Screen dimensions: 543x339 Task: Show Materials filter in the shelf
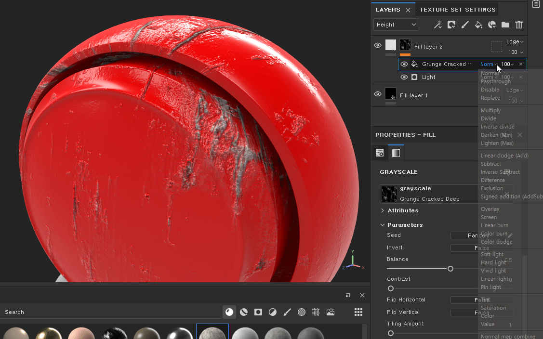coord(229,312)
